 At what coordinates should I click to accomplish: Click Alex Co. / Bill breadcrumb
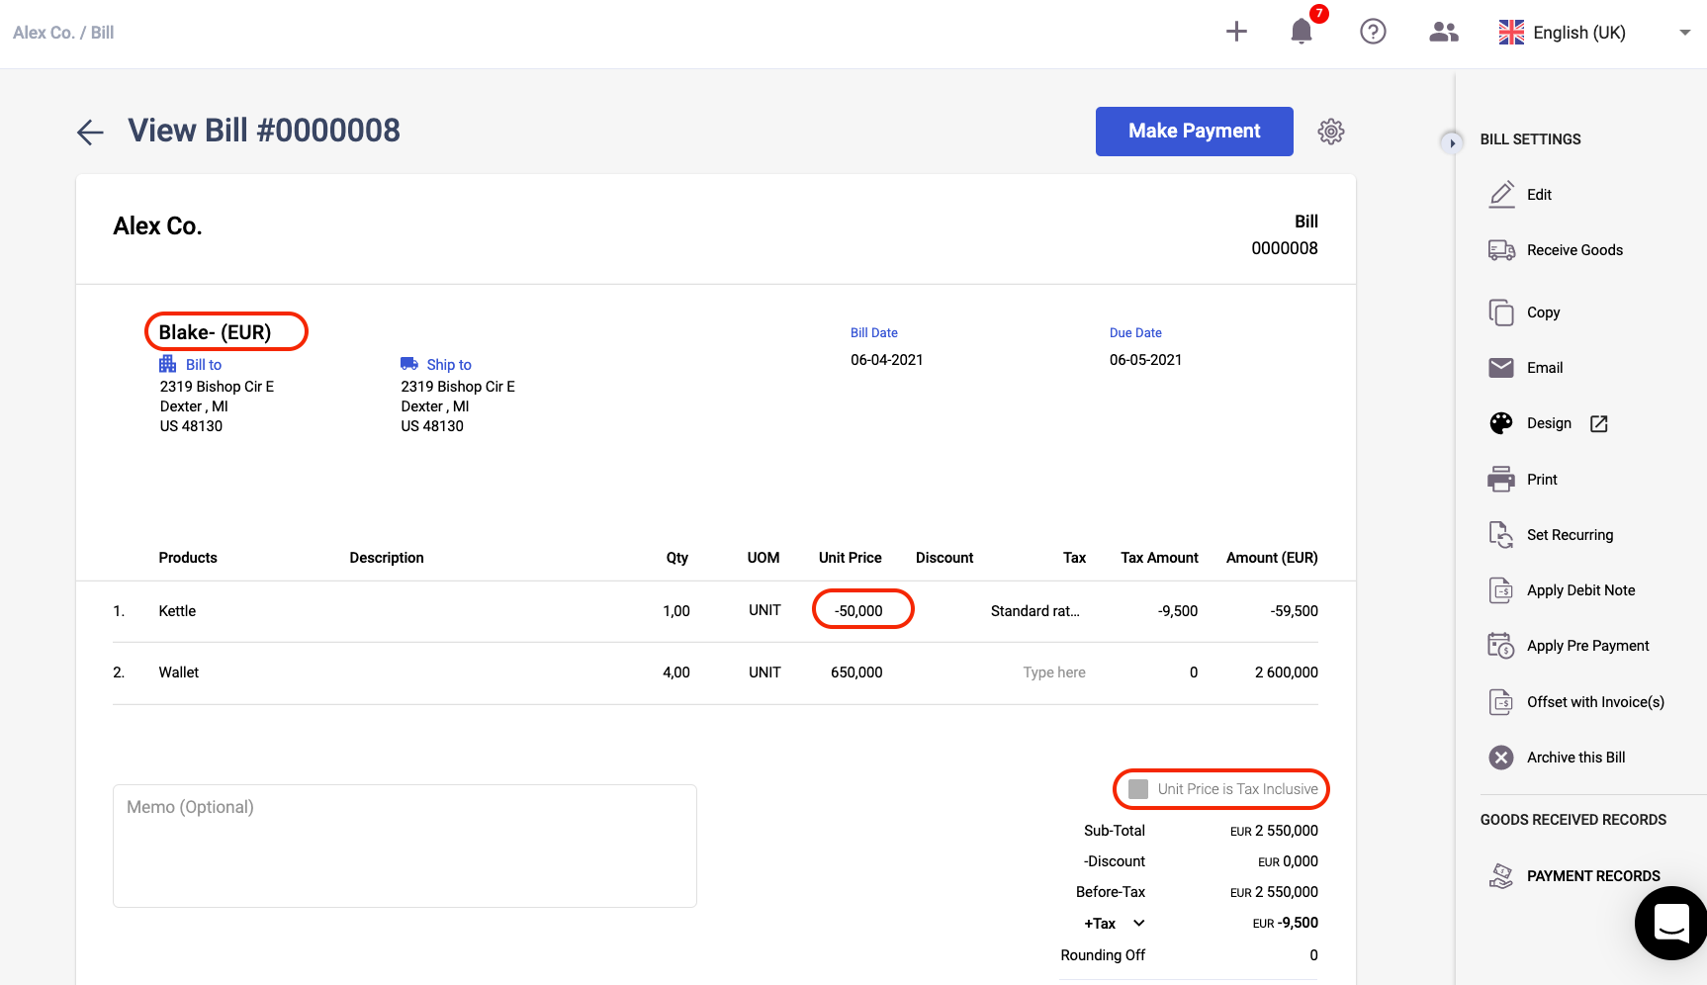point(63,33)
